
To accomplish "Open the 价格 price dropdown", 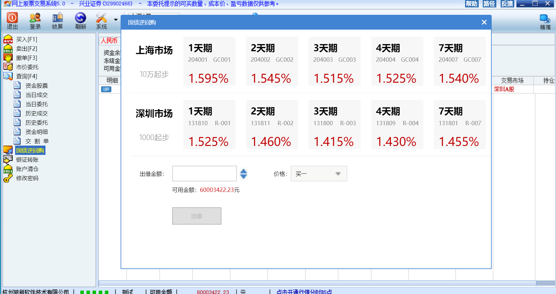I will point(319,174).
